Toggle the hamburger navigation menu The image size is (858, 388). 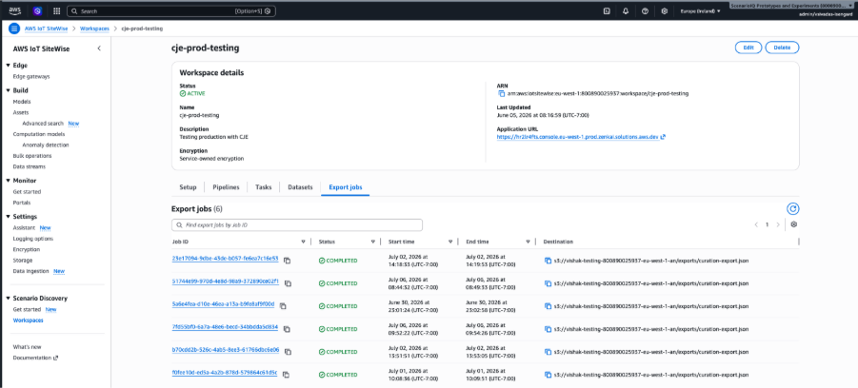[x=14, y=29]
